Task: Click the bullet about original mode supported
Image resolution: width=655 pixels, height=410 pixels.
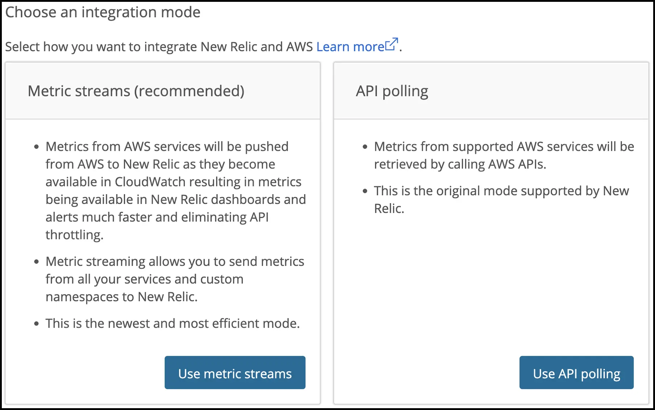Action: [x=501, y=199]
